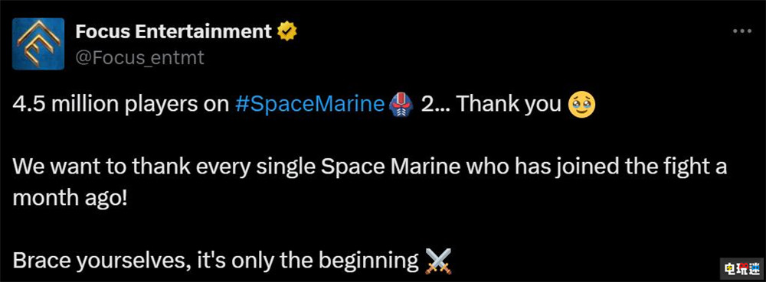Click the "Brace yourselves" text
This screenshot has width=766, height=282.
[x=101, y=261]
